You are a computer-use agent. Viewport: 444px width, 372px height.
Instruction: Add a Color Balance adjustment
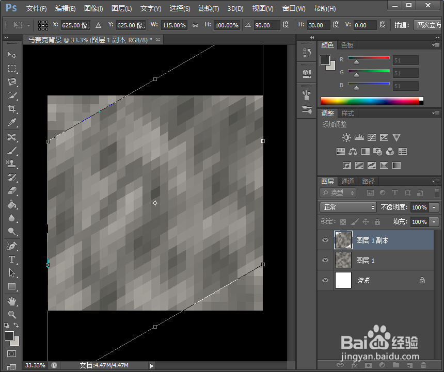click(353, 151)
